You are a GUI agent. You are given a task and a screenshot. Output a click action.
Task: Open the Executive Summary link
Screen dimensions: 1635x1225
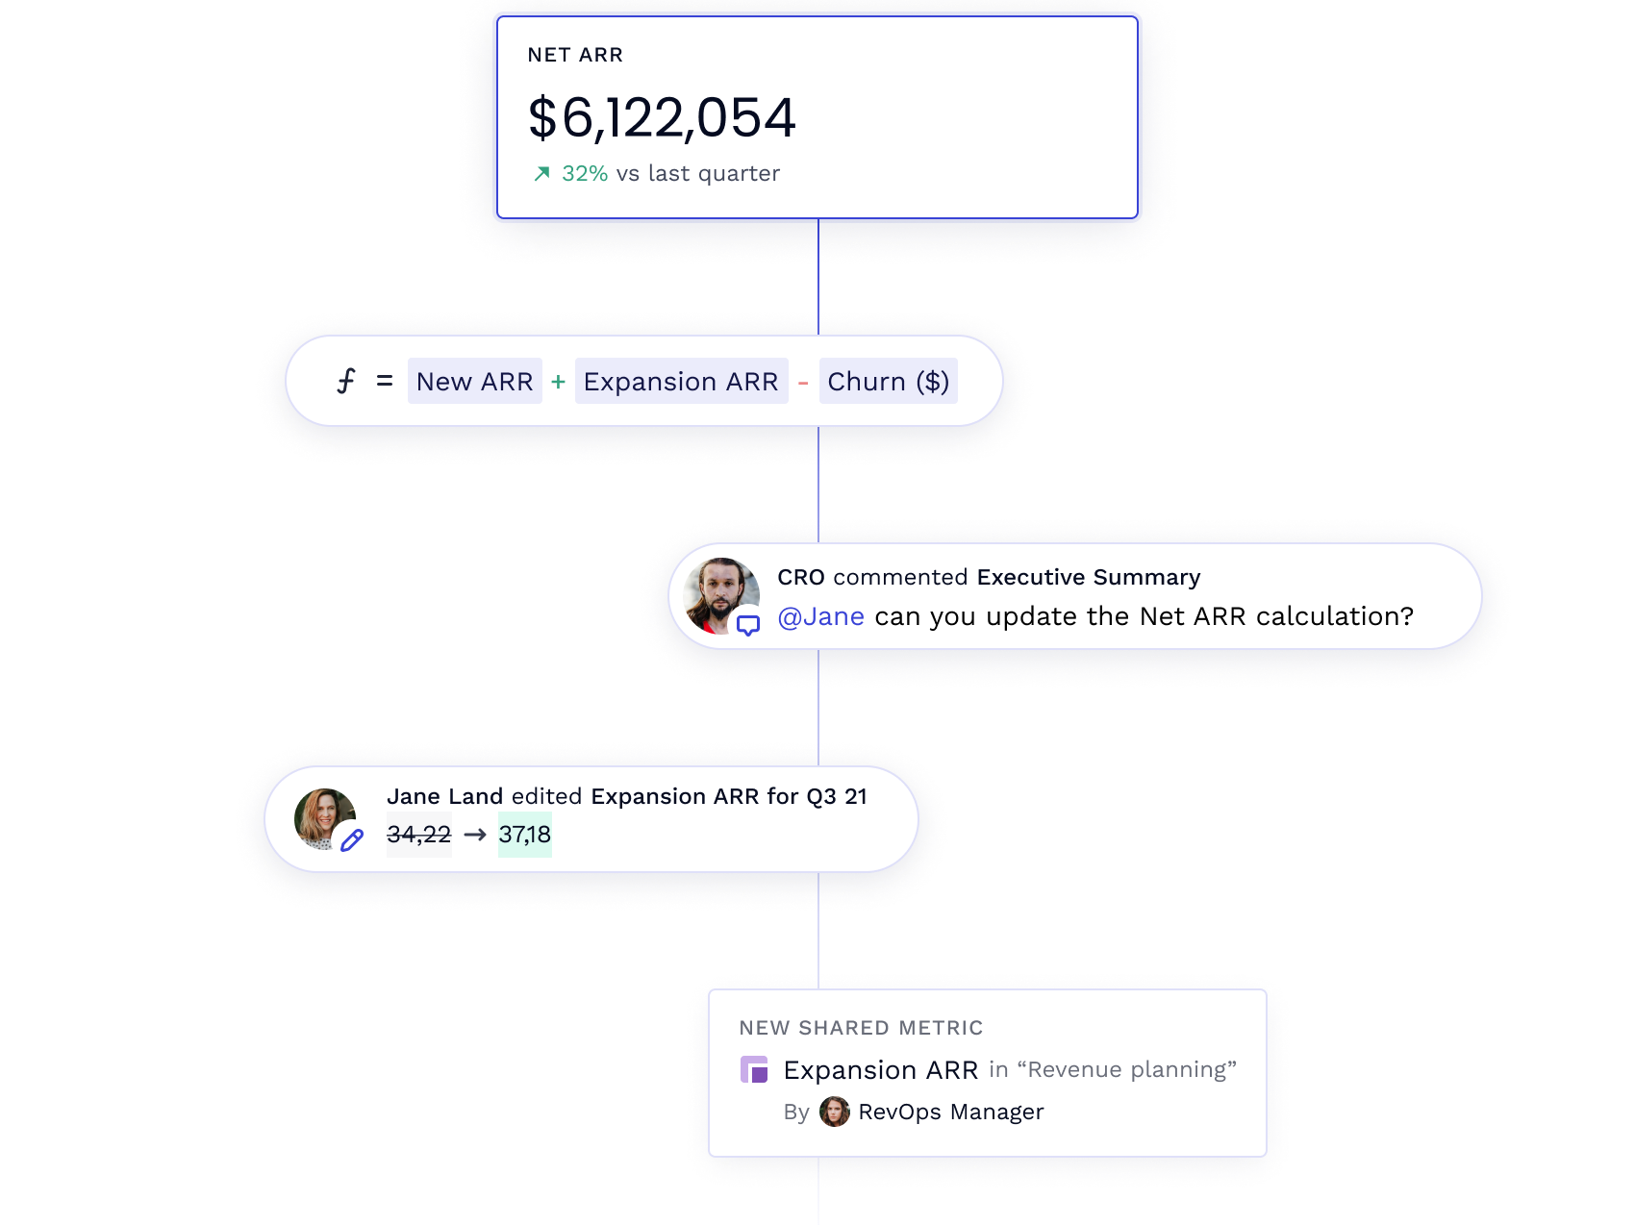[x=1088, y=577]
